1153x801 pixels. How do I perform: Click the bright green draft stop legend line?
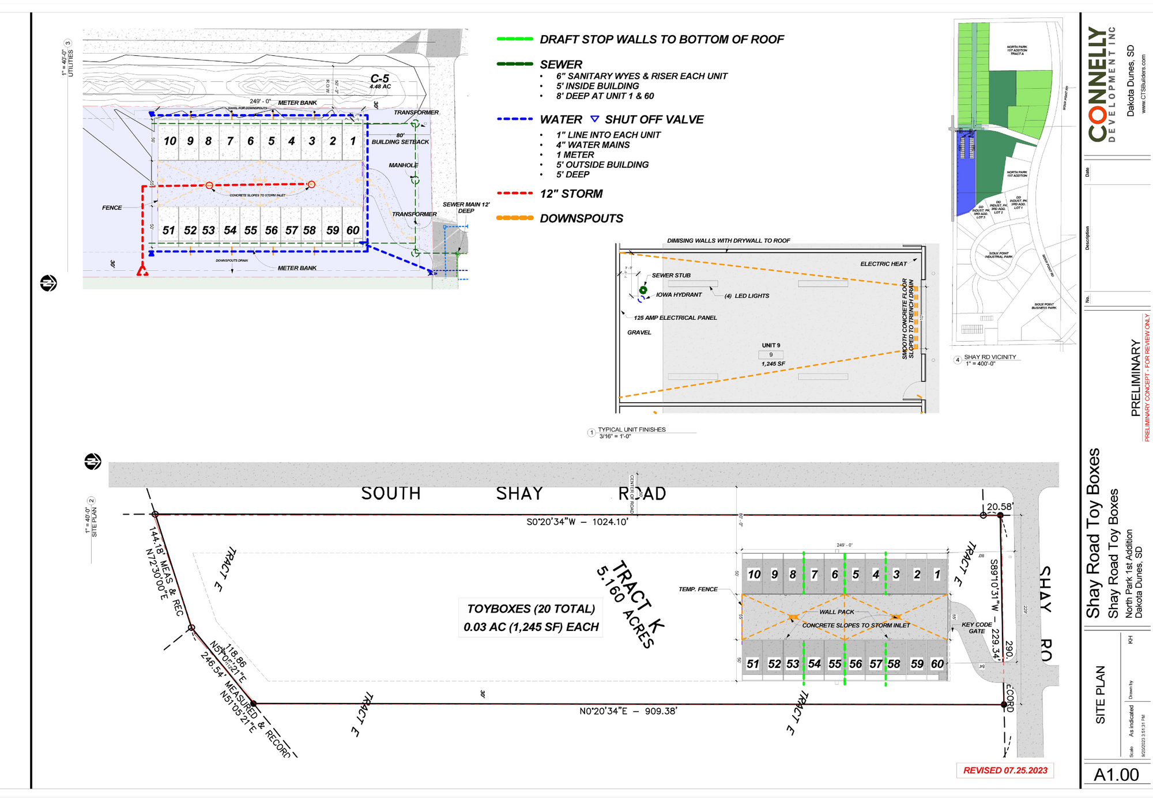point(514,39)
